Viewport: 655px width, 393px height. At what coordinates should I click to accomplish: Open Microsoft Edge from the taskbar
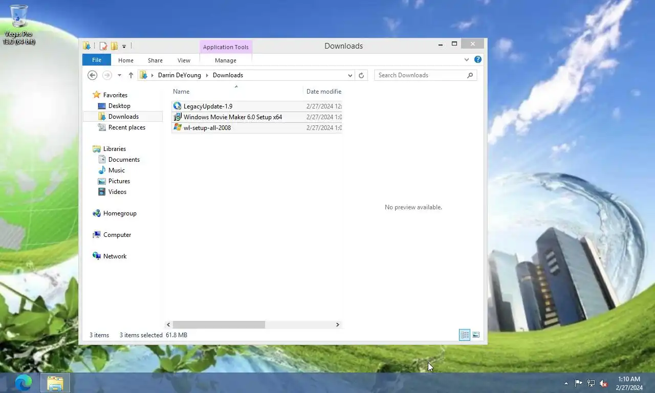[23, 383]
